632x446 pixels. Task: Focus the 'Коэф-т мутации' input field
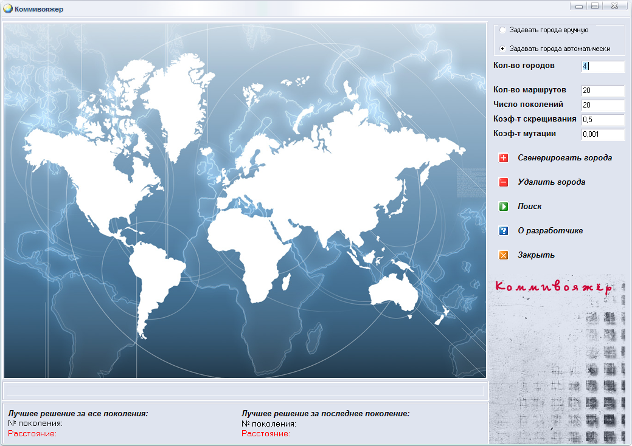point(603,134)
